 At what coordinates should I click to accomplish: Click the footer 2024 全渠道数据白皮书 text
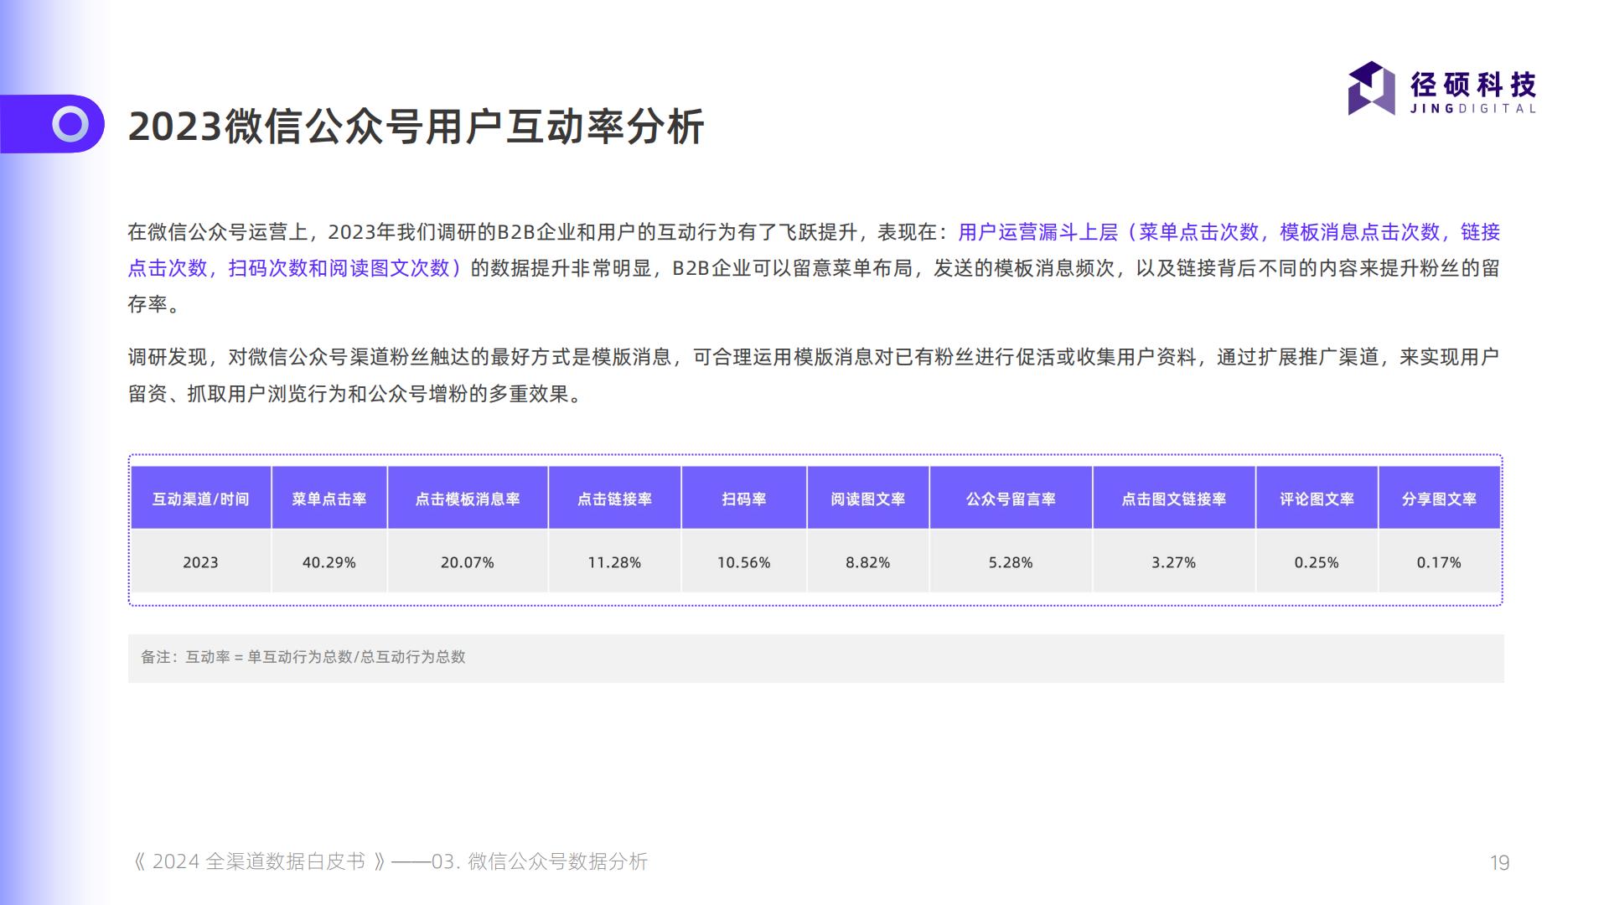(x=259, y=861)
